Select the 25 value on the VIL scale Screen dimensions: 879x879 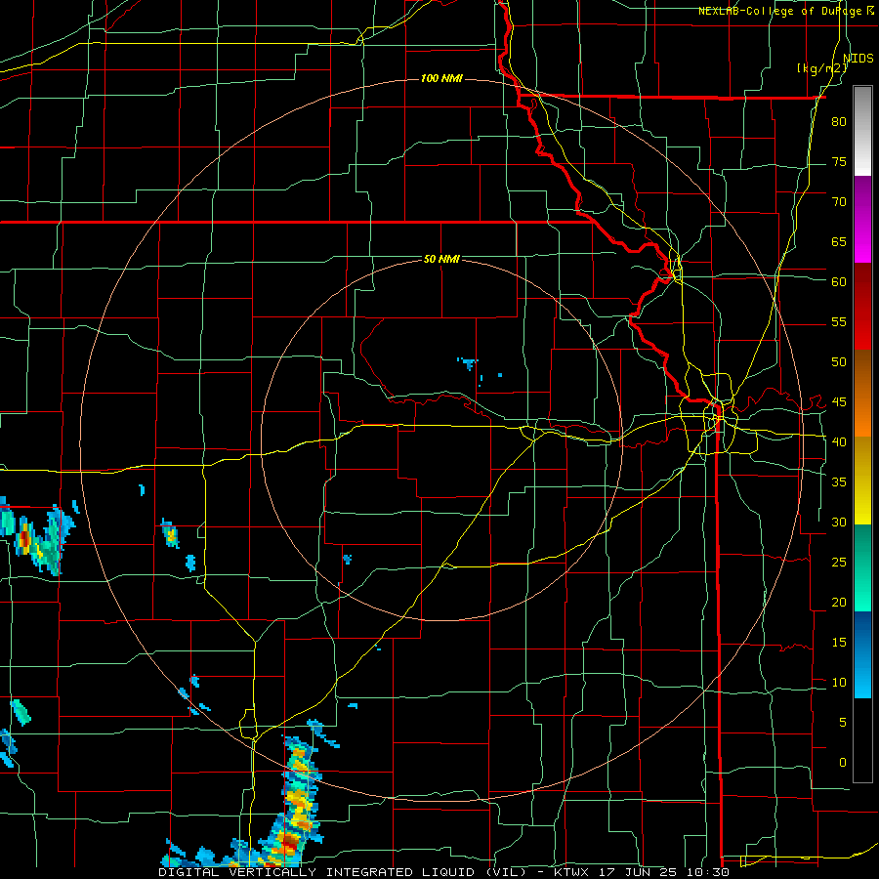tap(839, 563)
